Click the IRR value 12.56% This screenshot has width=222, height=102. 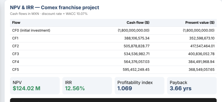pyautogui.click(x=75, y=88)
